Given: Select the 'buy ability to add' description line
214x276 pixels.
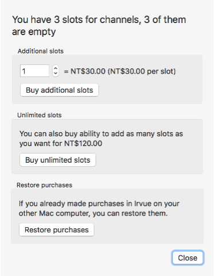Looking at the screenshot, I should pos(101,133).
